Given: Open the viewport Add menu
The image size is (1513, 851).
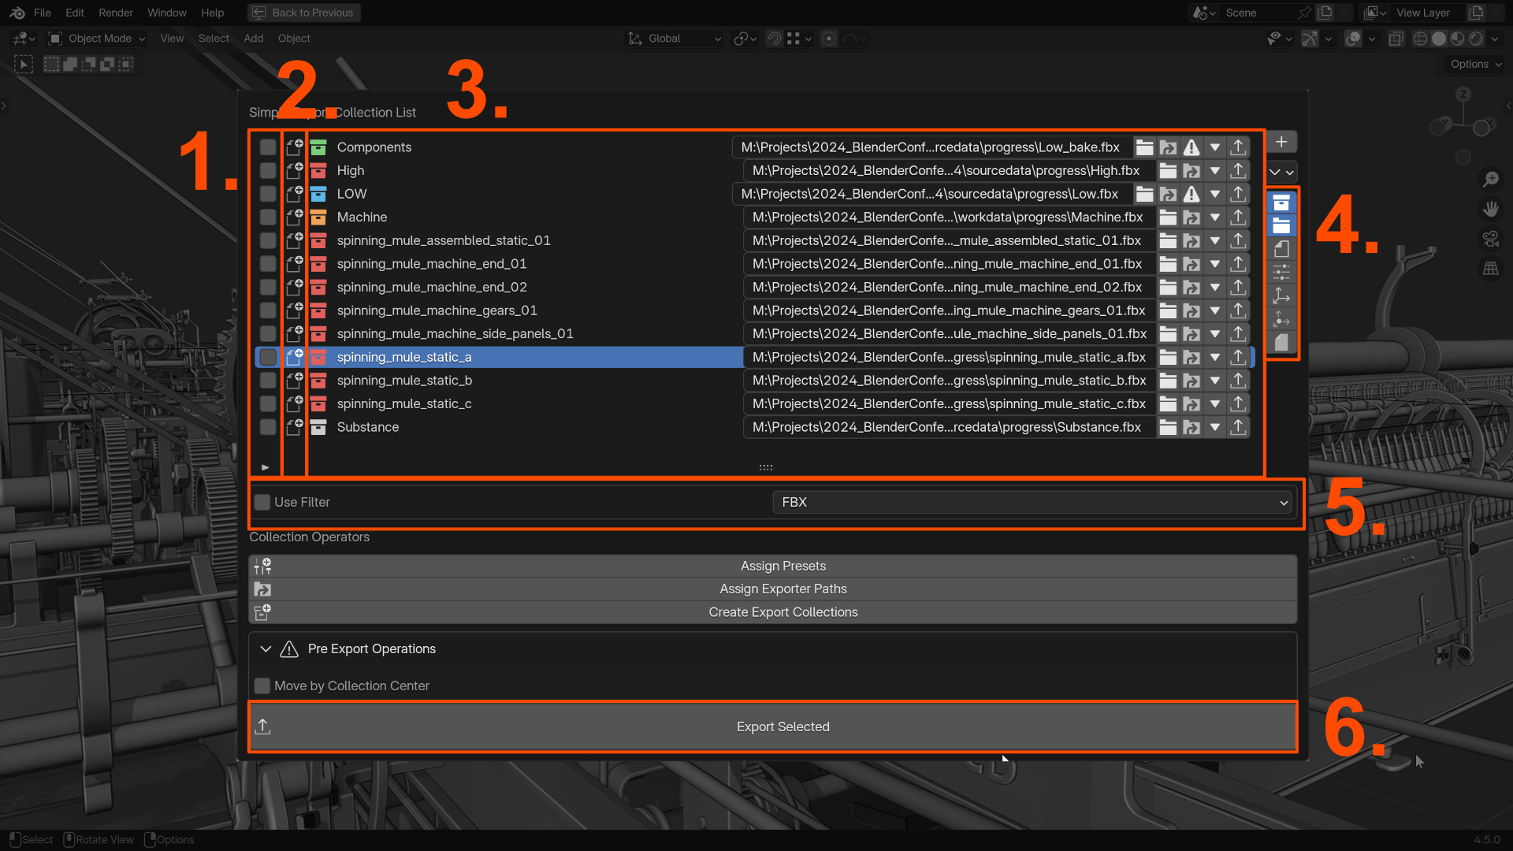Looking at the screenshot, I should 254,38.
